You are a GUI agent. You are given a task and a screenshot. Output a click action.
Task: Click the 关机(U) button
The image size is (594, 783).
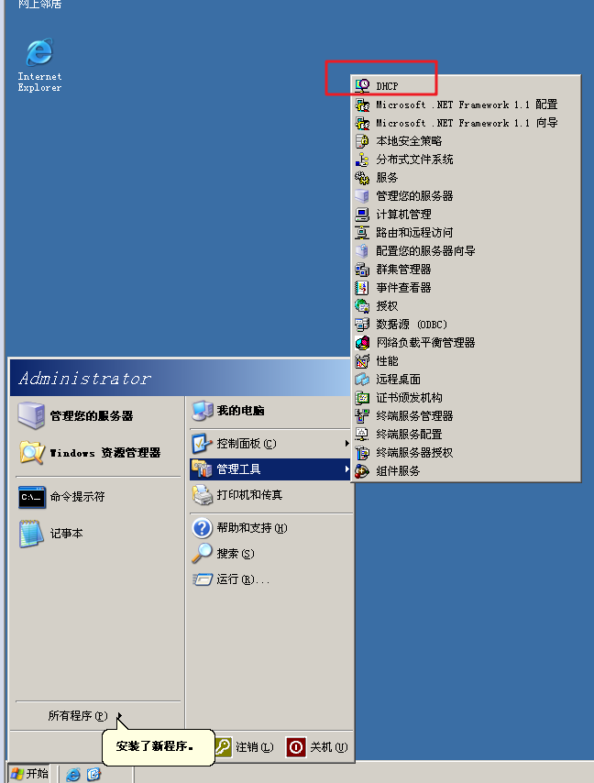[x=316, y=747]
